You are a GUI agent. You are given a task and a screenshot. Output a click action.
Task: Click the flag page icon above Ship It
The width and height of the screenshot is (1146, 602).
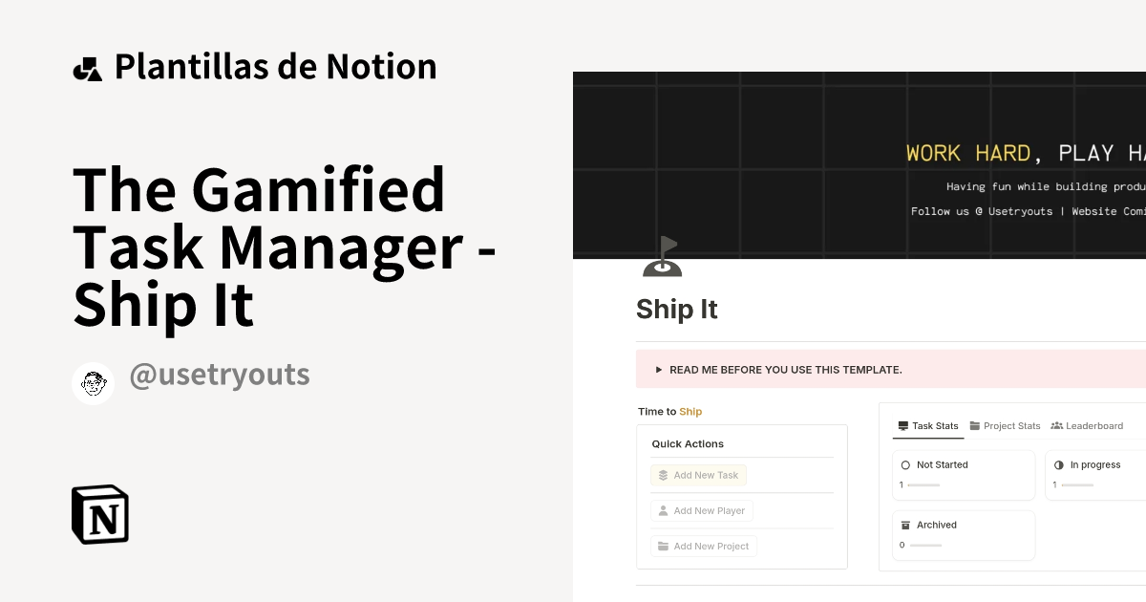point(663,256)
